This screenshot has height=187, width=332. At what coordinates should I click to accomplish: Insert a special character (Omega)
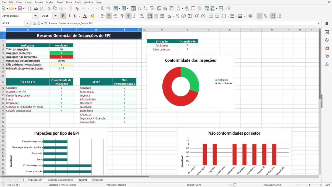coord(178,9)
